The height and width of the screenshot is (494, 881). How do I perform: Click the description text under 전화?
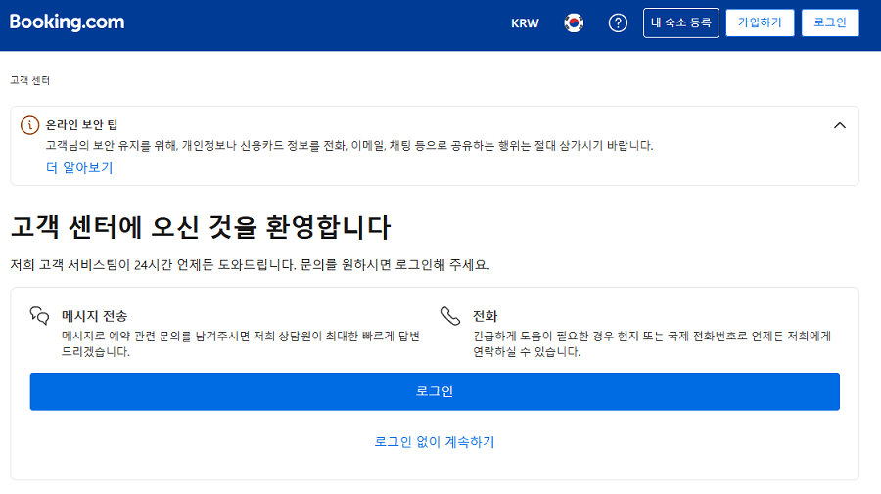[x=652, y=343]
